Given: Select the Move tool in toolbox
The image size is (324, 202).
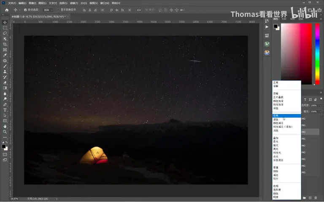Looking at the screenshot, I should coord(5,22).
